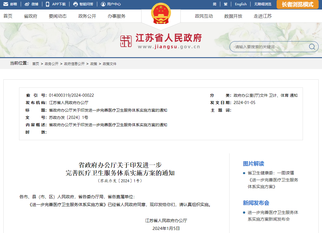Screen dimensions: 322x233
Task: Go to 首页 in the breadcrumb
Action: click(36, 64)
